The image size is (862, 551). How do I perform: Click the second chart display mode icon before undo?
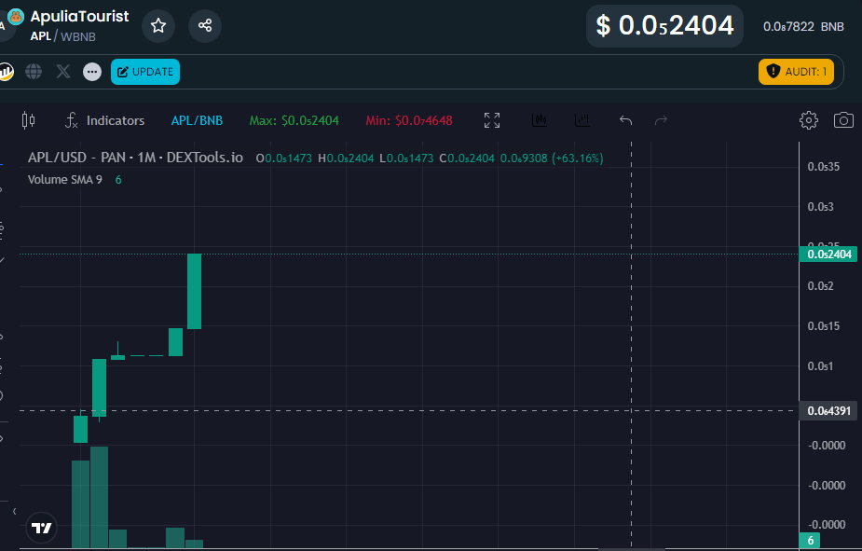coord(582,120)
